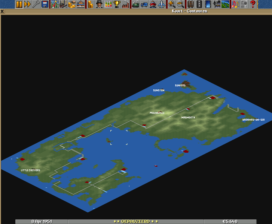Open the town directory icon
This screenshot has width=272, height=224.
click(x=63, y=4)
